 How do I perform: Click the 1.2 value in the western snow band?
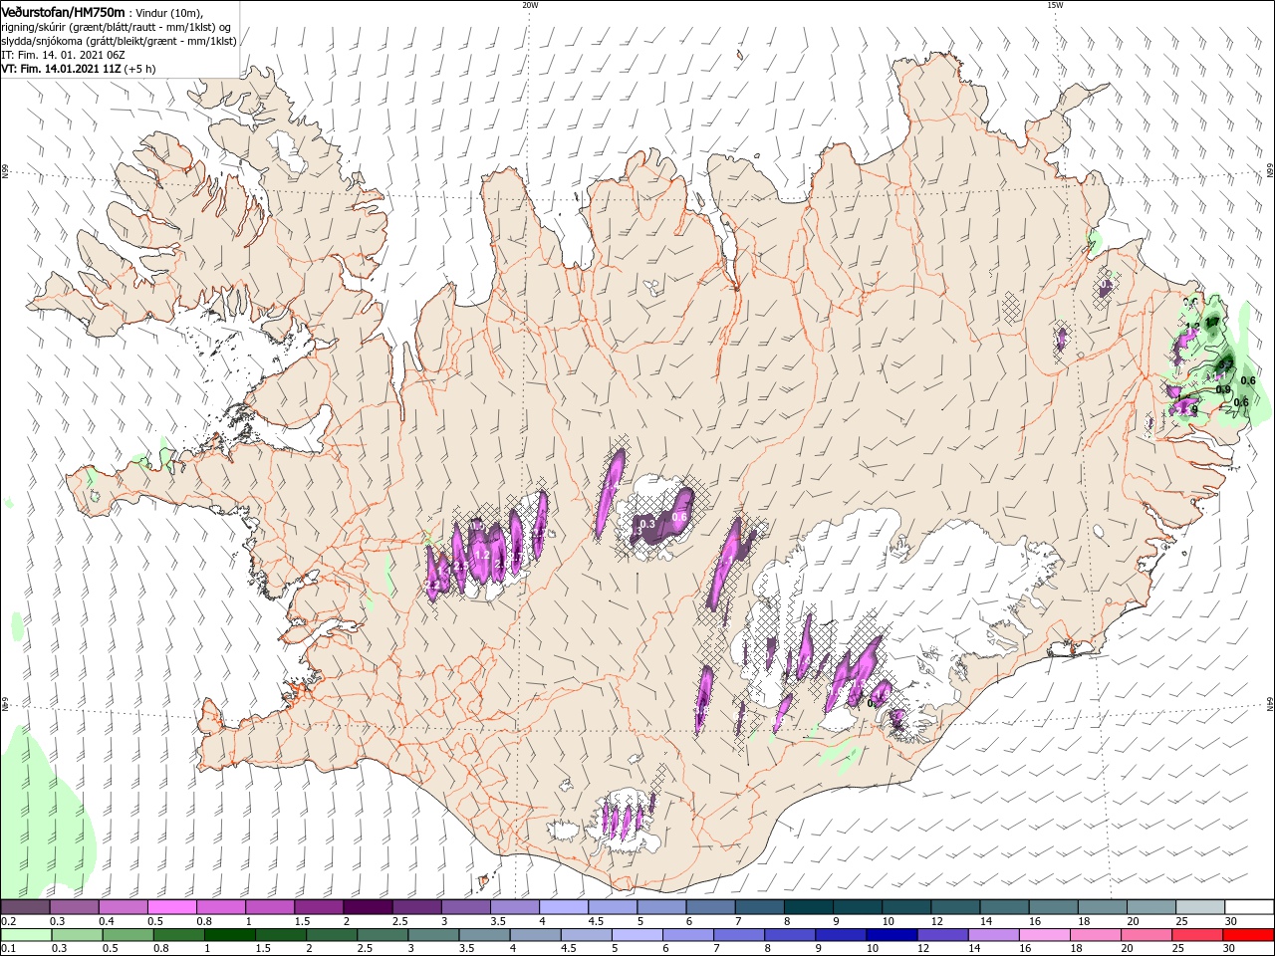pos(482,555)
